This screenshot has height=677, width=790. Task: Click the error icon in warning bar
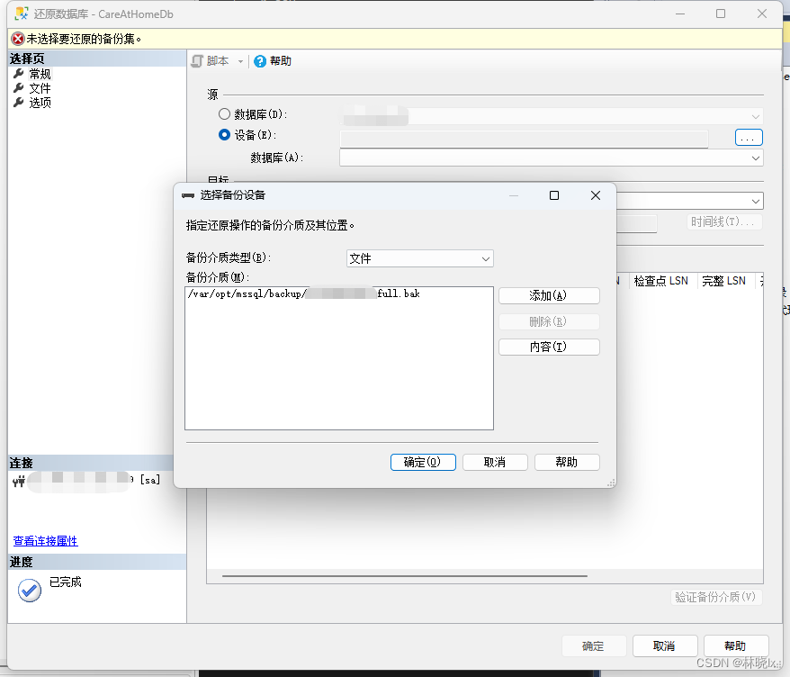pyautogui.click(x=18, y=39)
